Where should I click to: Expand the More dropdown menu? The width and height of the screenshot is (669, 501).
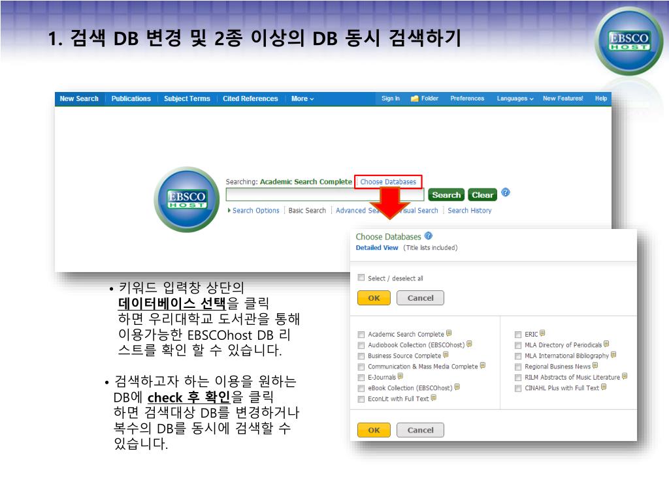302,99
